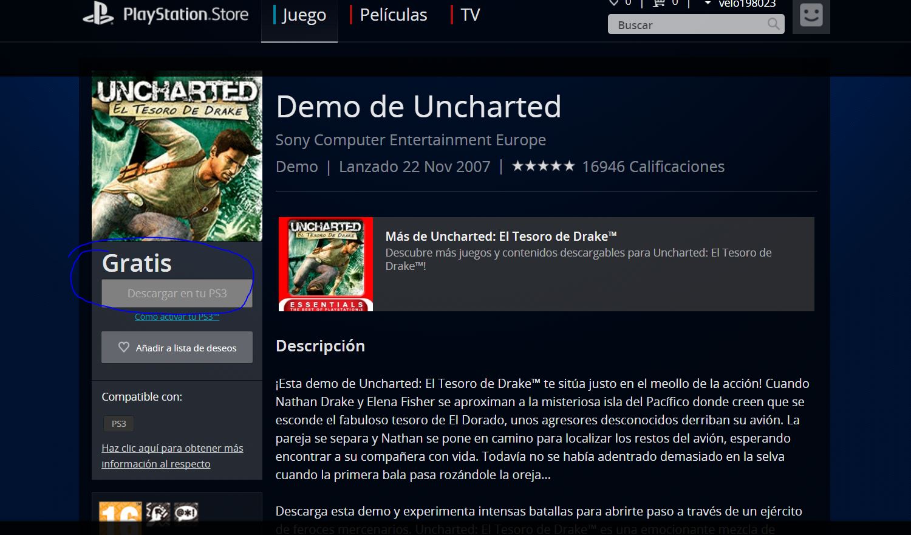Open the shopping cart icon
911x535 pixels.
click(x=658, y=3)
